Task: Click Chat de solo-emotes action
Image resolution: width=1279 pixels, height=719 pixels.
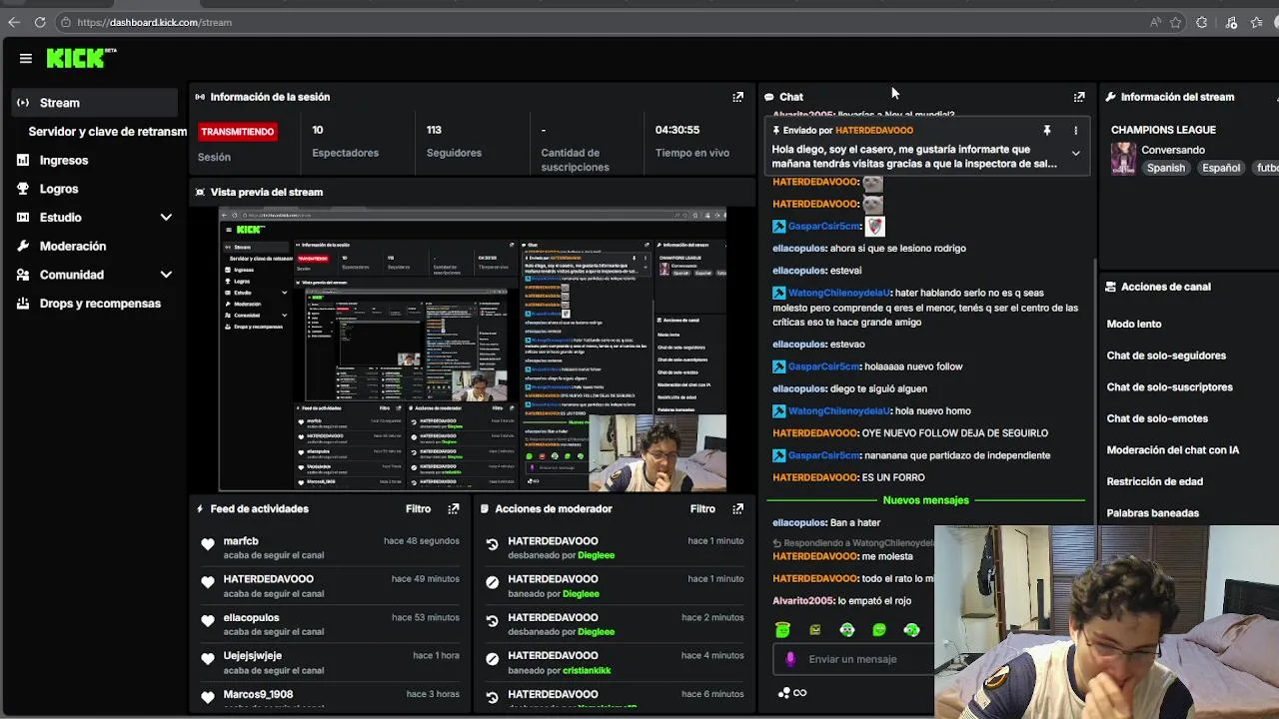Action: [1157, 418]
